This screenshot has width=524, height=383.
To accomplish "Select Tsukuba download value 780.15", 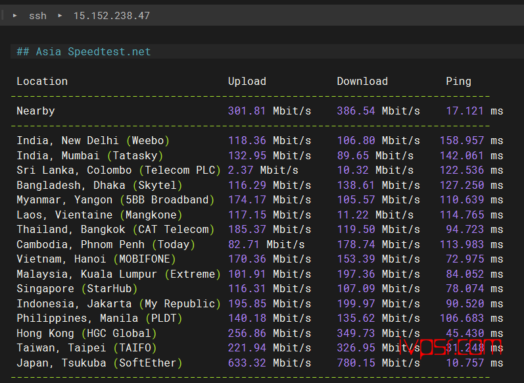I will [356, 363].
